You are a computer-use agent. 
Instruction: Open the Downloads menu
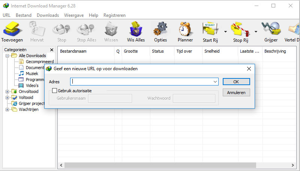pyautogui.click(x=48, y=15)
